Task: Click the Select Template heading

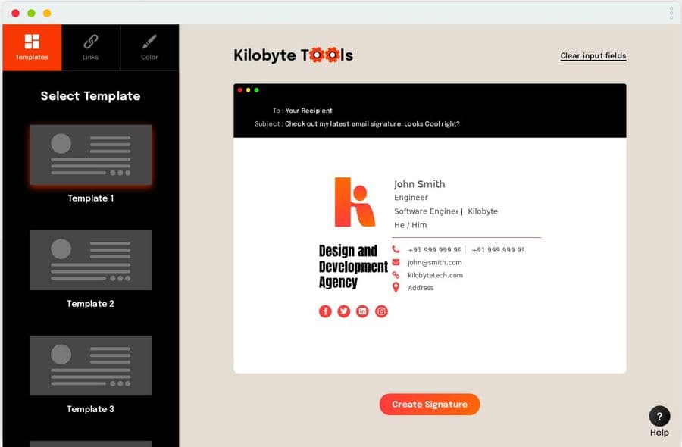Action: coord(90,96)
